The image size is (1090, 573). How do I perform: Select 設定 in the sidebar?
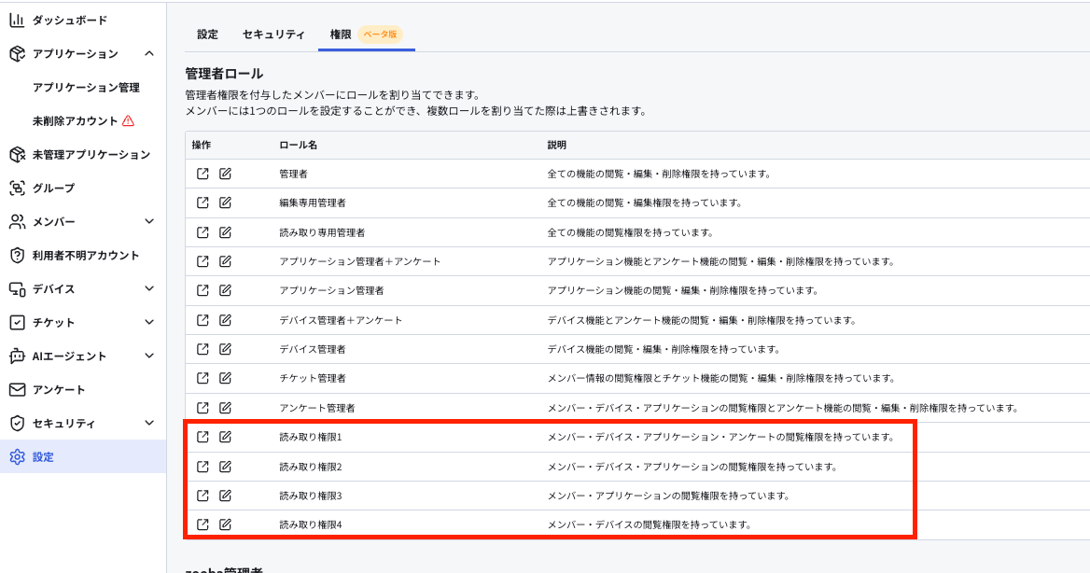click(x=83, y=457)
